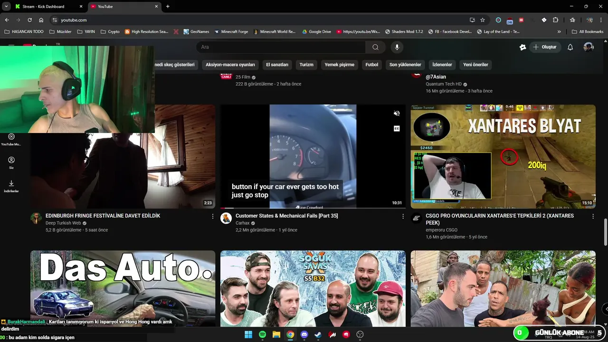
Task: Select the 'Yeni öneriler' filter chip
Action: (476, 65)
